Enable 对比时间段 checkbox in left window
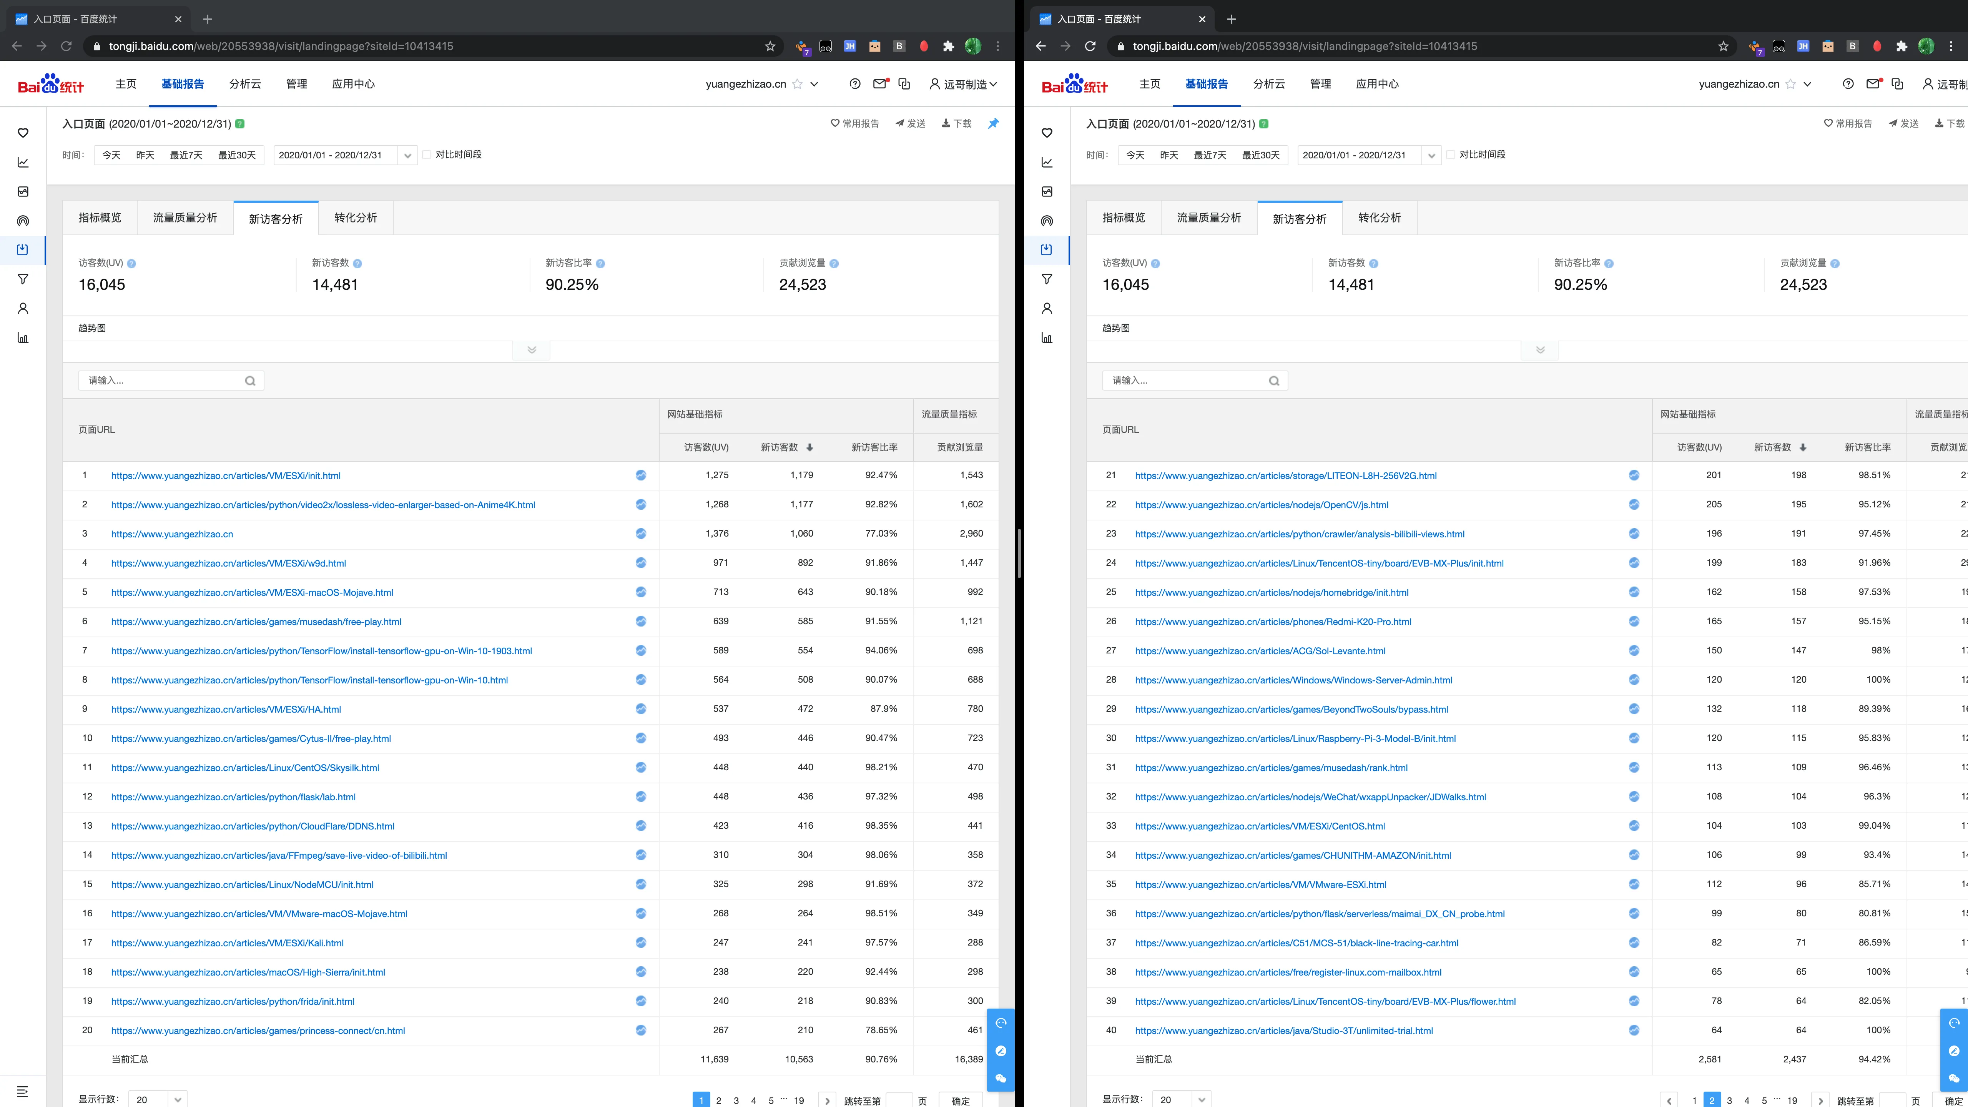The image size is (1968, 1107). tap(427, 155)
